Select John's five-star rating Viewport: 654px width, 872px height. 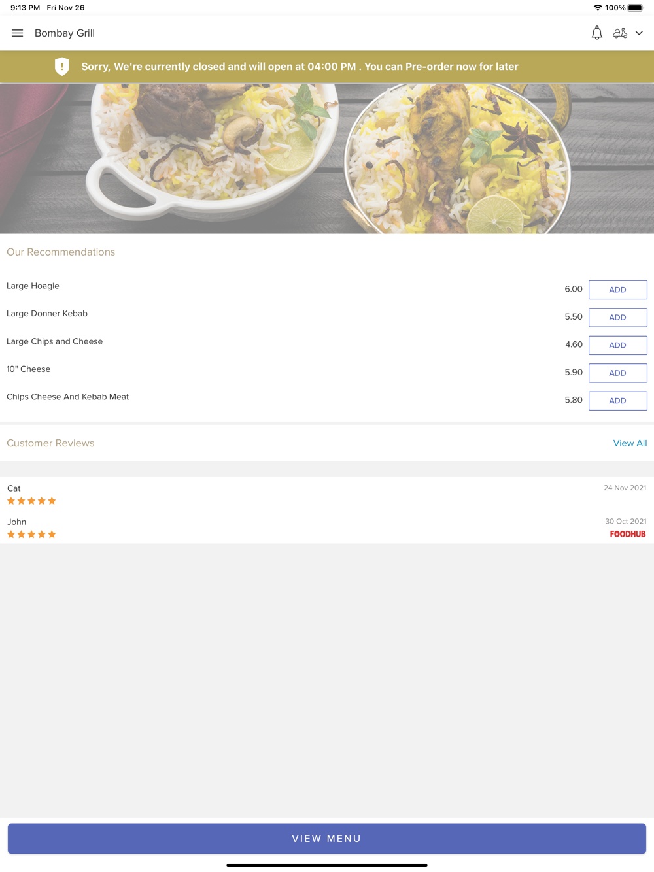(31, 535)
